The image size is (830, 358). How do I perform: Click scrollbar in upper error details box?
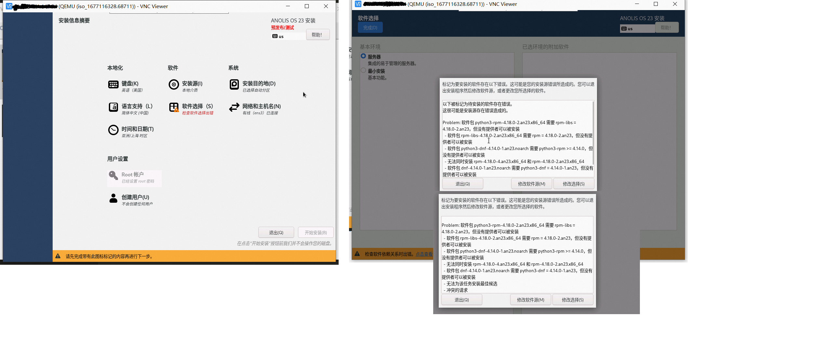pyautogui.click(x=593, y=133)
